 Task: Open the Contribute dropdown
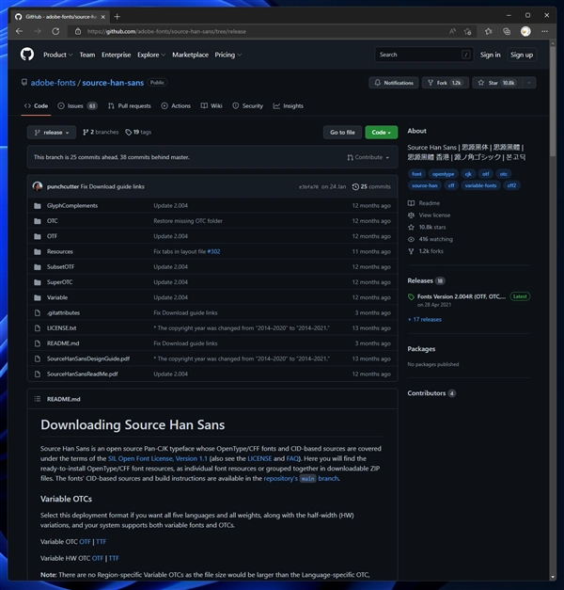[x=368, y=157]
